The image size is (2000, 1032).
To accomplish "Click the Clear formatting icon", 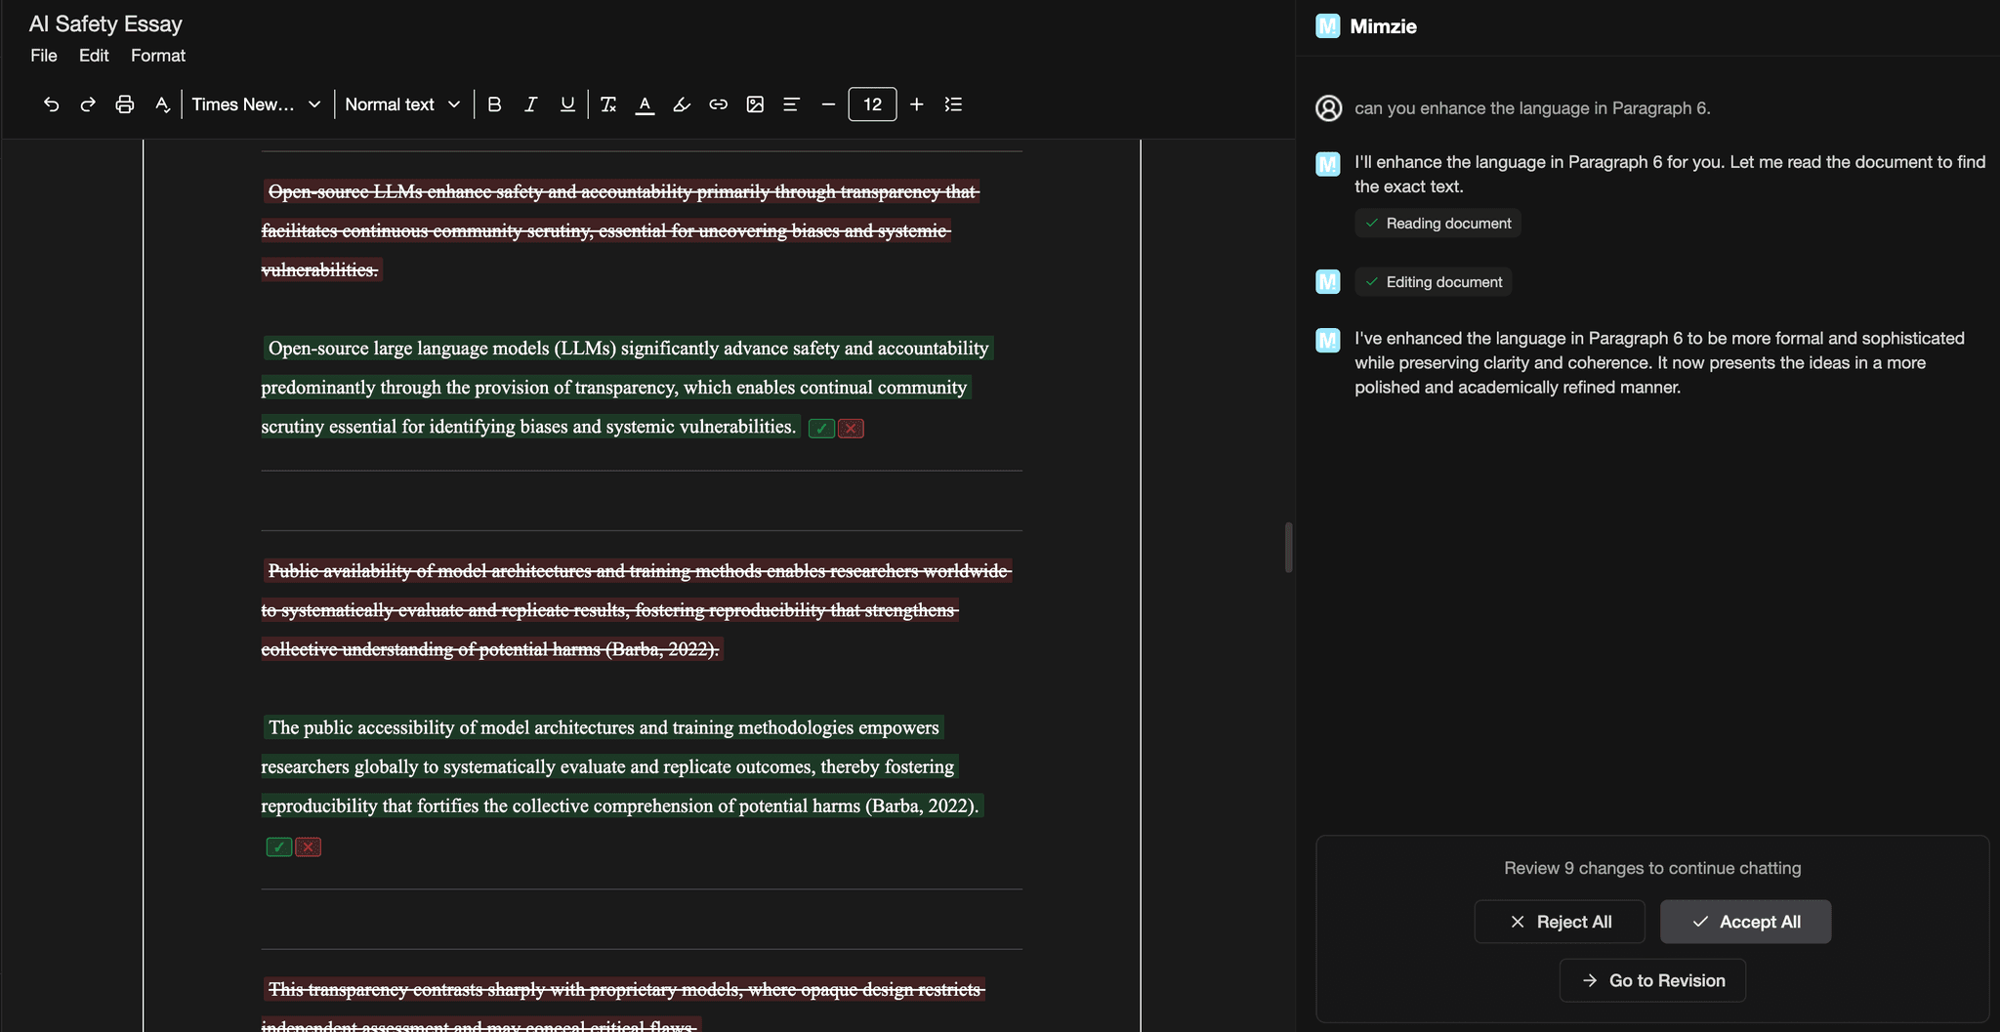I will click(607, 103).
